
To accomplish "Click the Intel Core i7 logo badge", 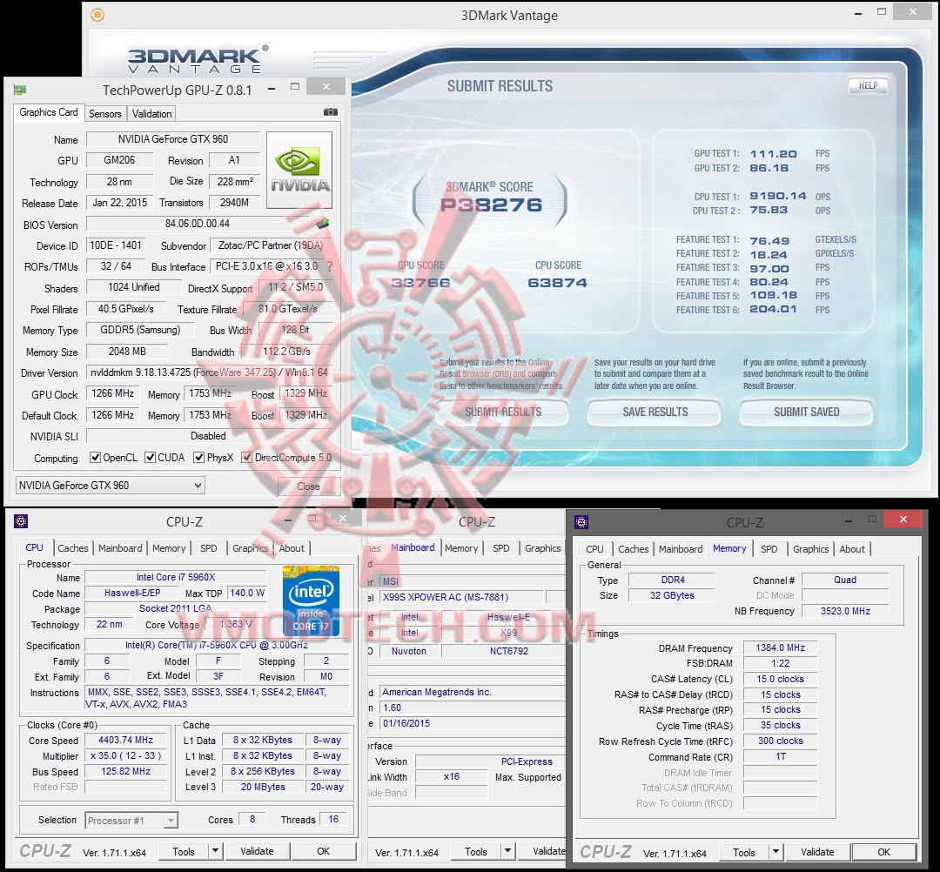I will point(311,600).
